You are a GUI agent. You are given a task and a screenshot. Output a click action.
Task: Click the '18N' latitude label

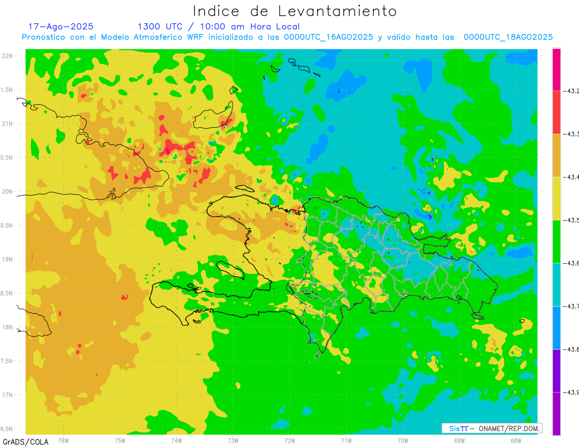8,327
